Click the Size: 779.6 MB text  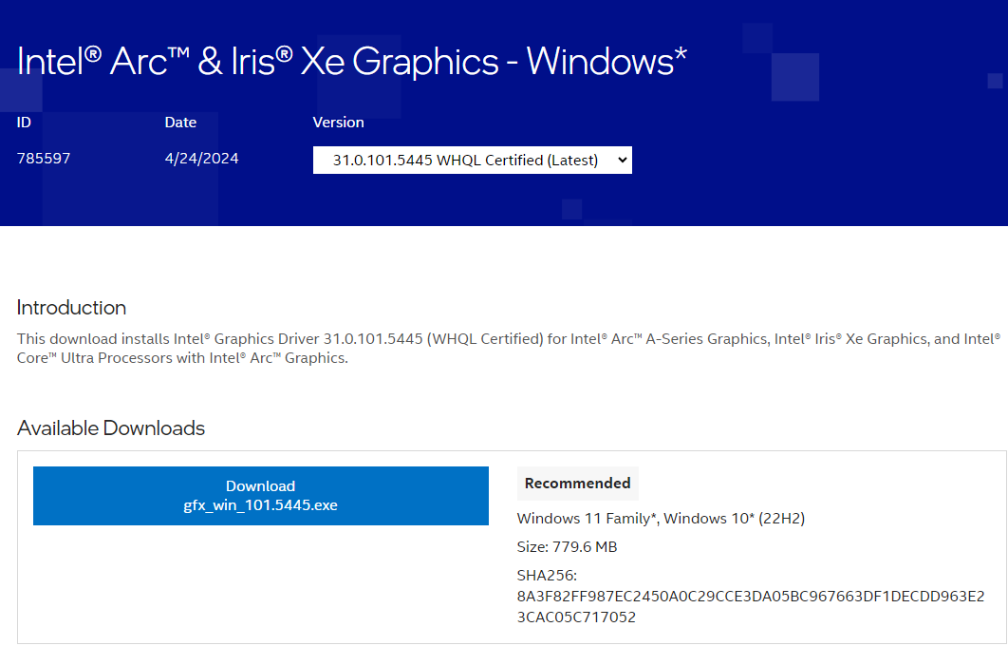point(567,547)
